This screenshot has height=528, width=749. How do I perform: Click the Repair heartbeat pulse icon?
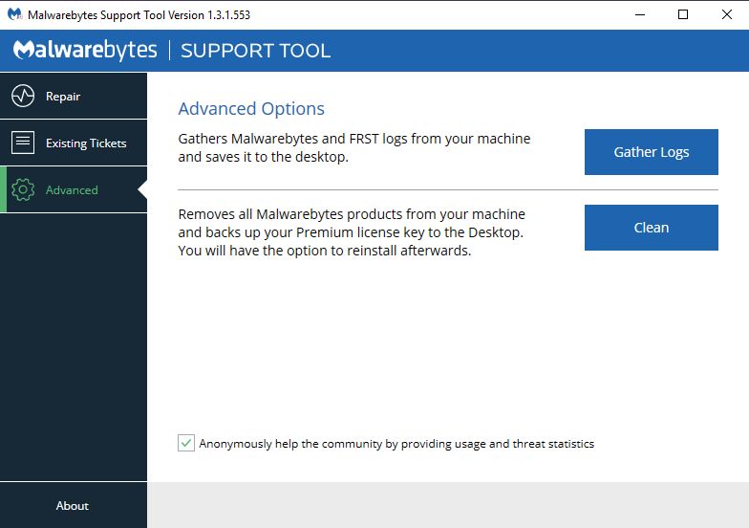[x=23, y=96]
